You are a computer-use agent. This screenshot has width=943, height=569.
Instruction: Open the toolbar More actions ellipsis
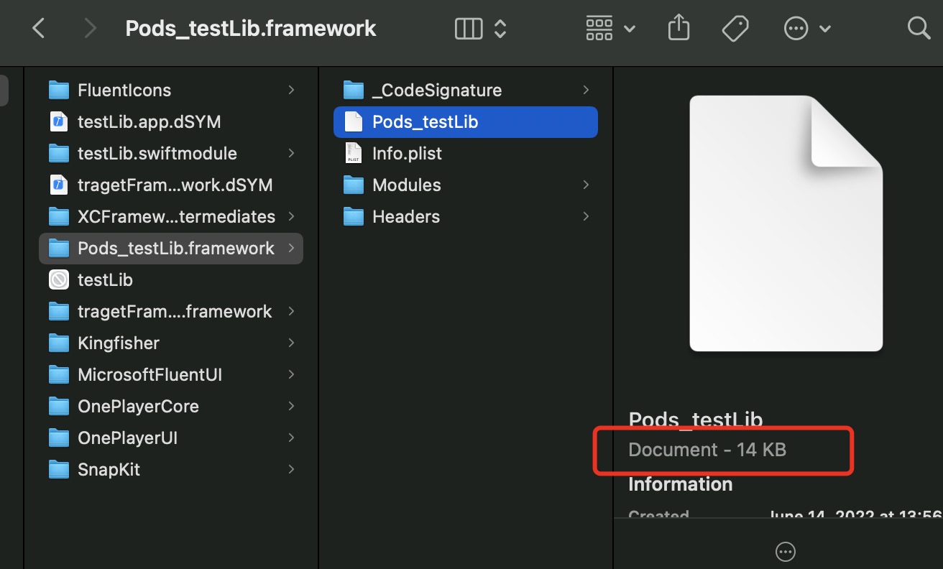tap(796, 29)
